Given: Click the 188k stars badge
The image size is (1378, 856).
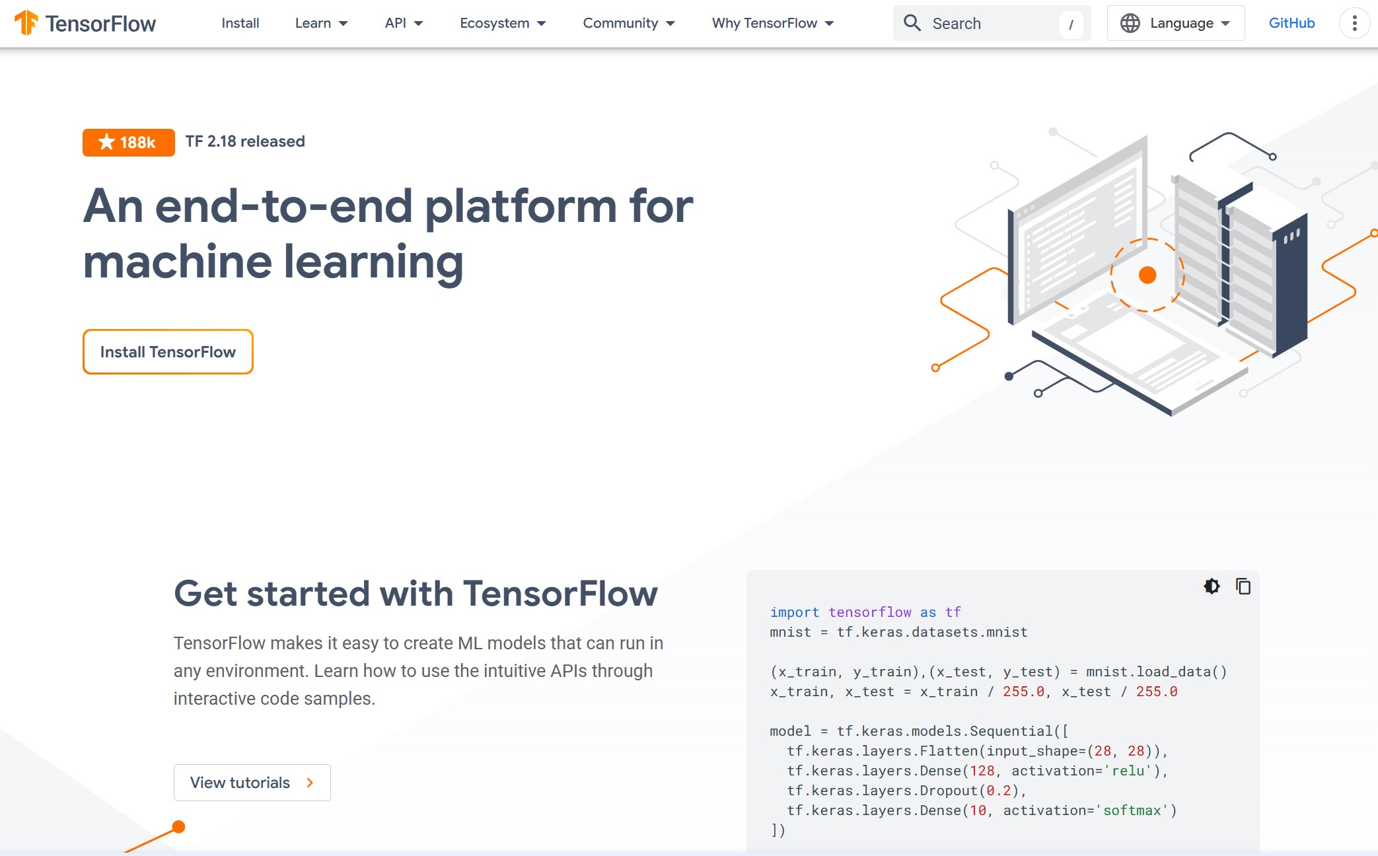Looking at the screenshot, I should (129, 142).
